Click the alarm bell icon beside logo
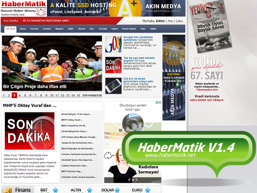This screenshot has width=257, height=193. 41,12
